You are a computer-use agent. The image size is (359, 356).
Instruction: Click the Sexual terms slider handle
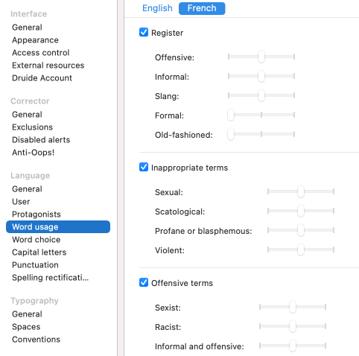pos(301,191)
